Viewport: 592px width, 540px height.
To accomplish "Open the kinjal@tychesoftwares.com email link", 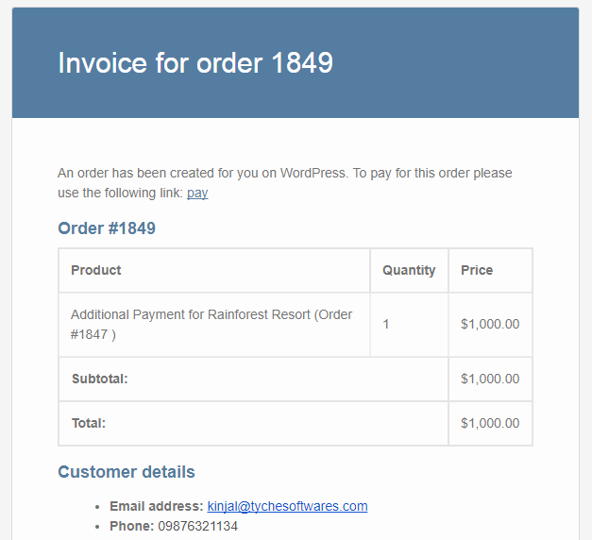I will pyautogui.click(x=287, y=506).
